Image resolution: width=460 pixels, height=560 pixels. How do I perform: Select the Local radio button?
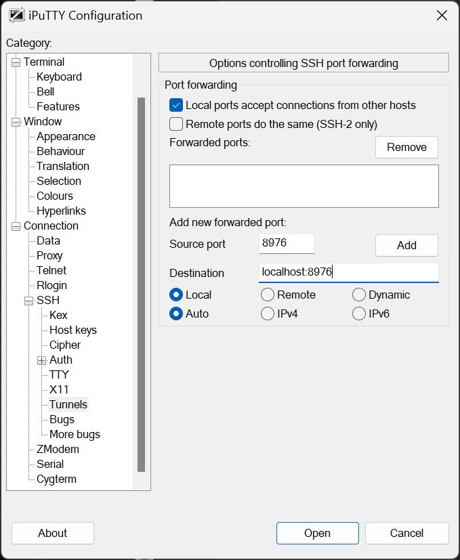176,295
